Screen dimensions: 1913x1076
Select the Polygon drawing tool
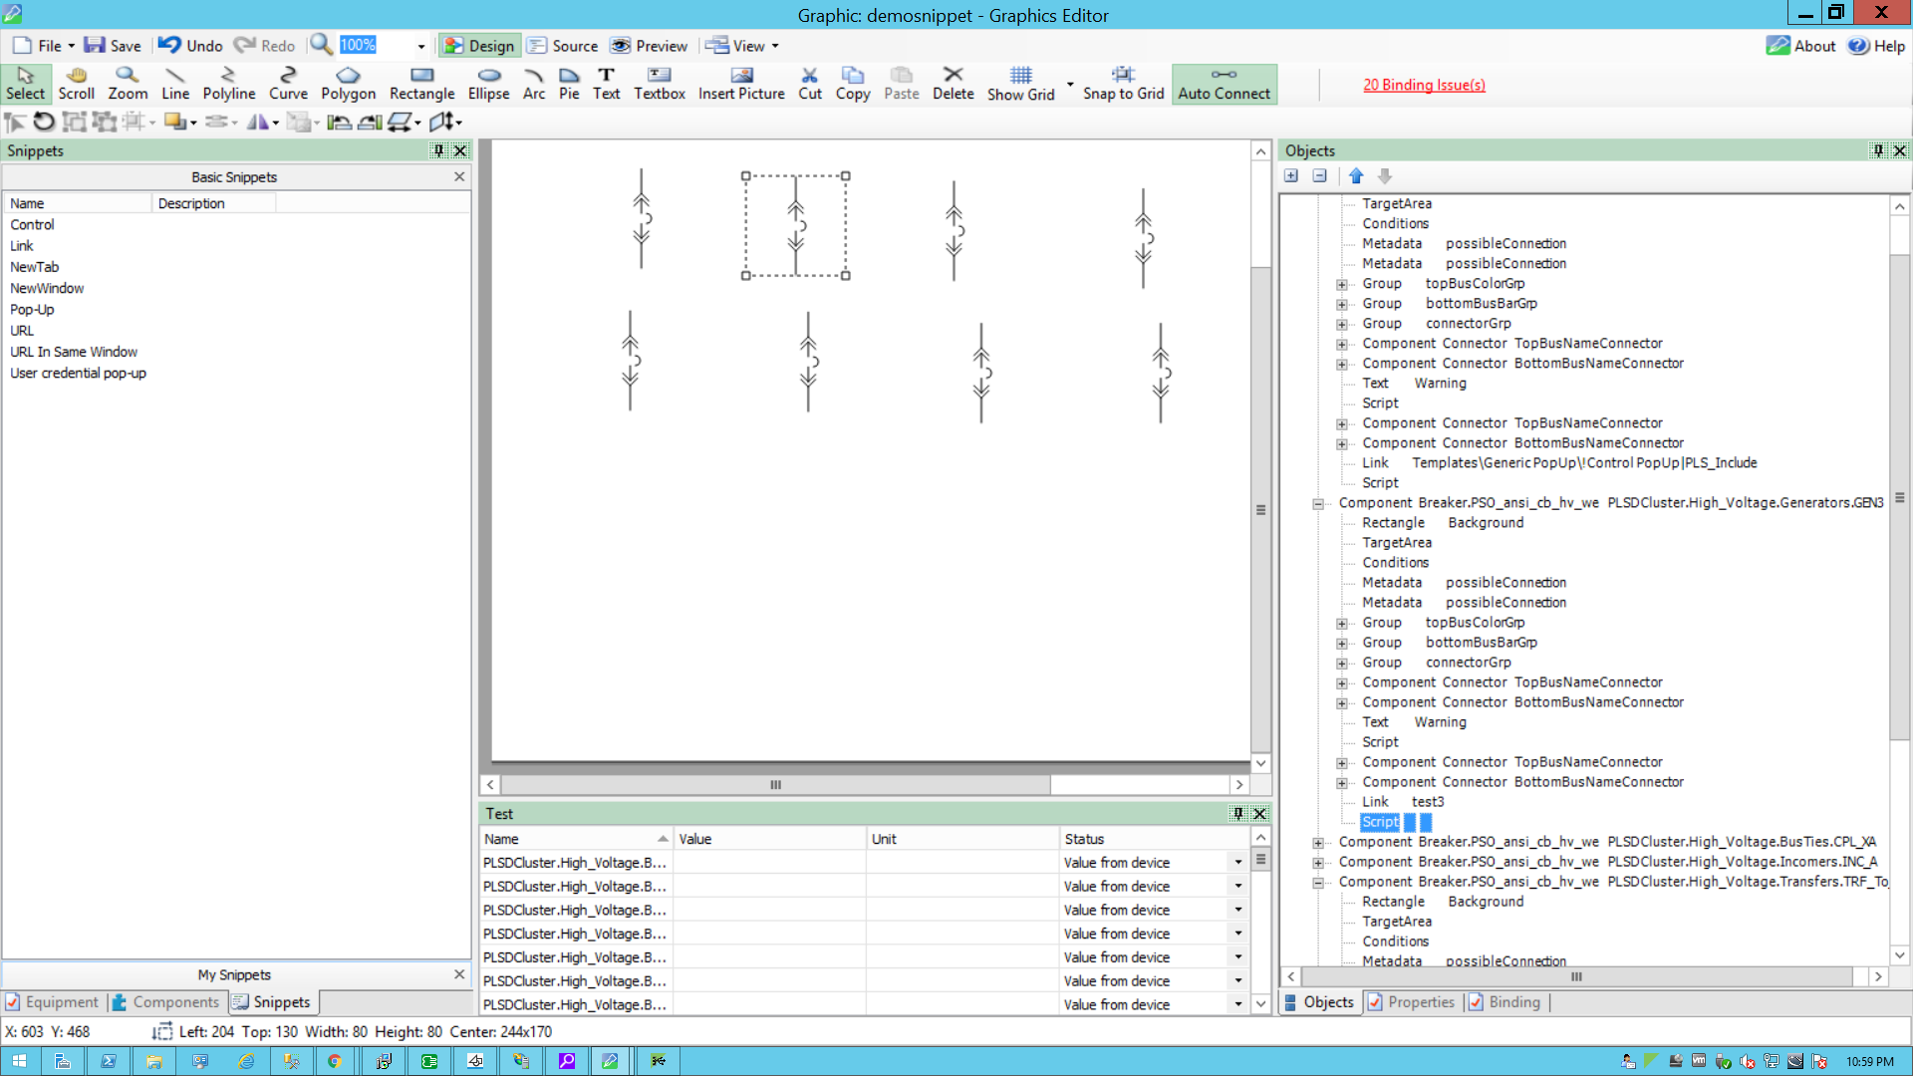(348, 84)
